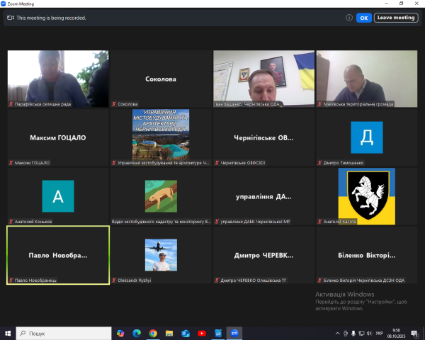Open File Explorer from the taskbar
Viewport: 425px width, 340px height.
(169, 333)
